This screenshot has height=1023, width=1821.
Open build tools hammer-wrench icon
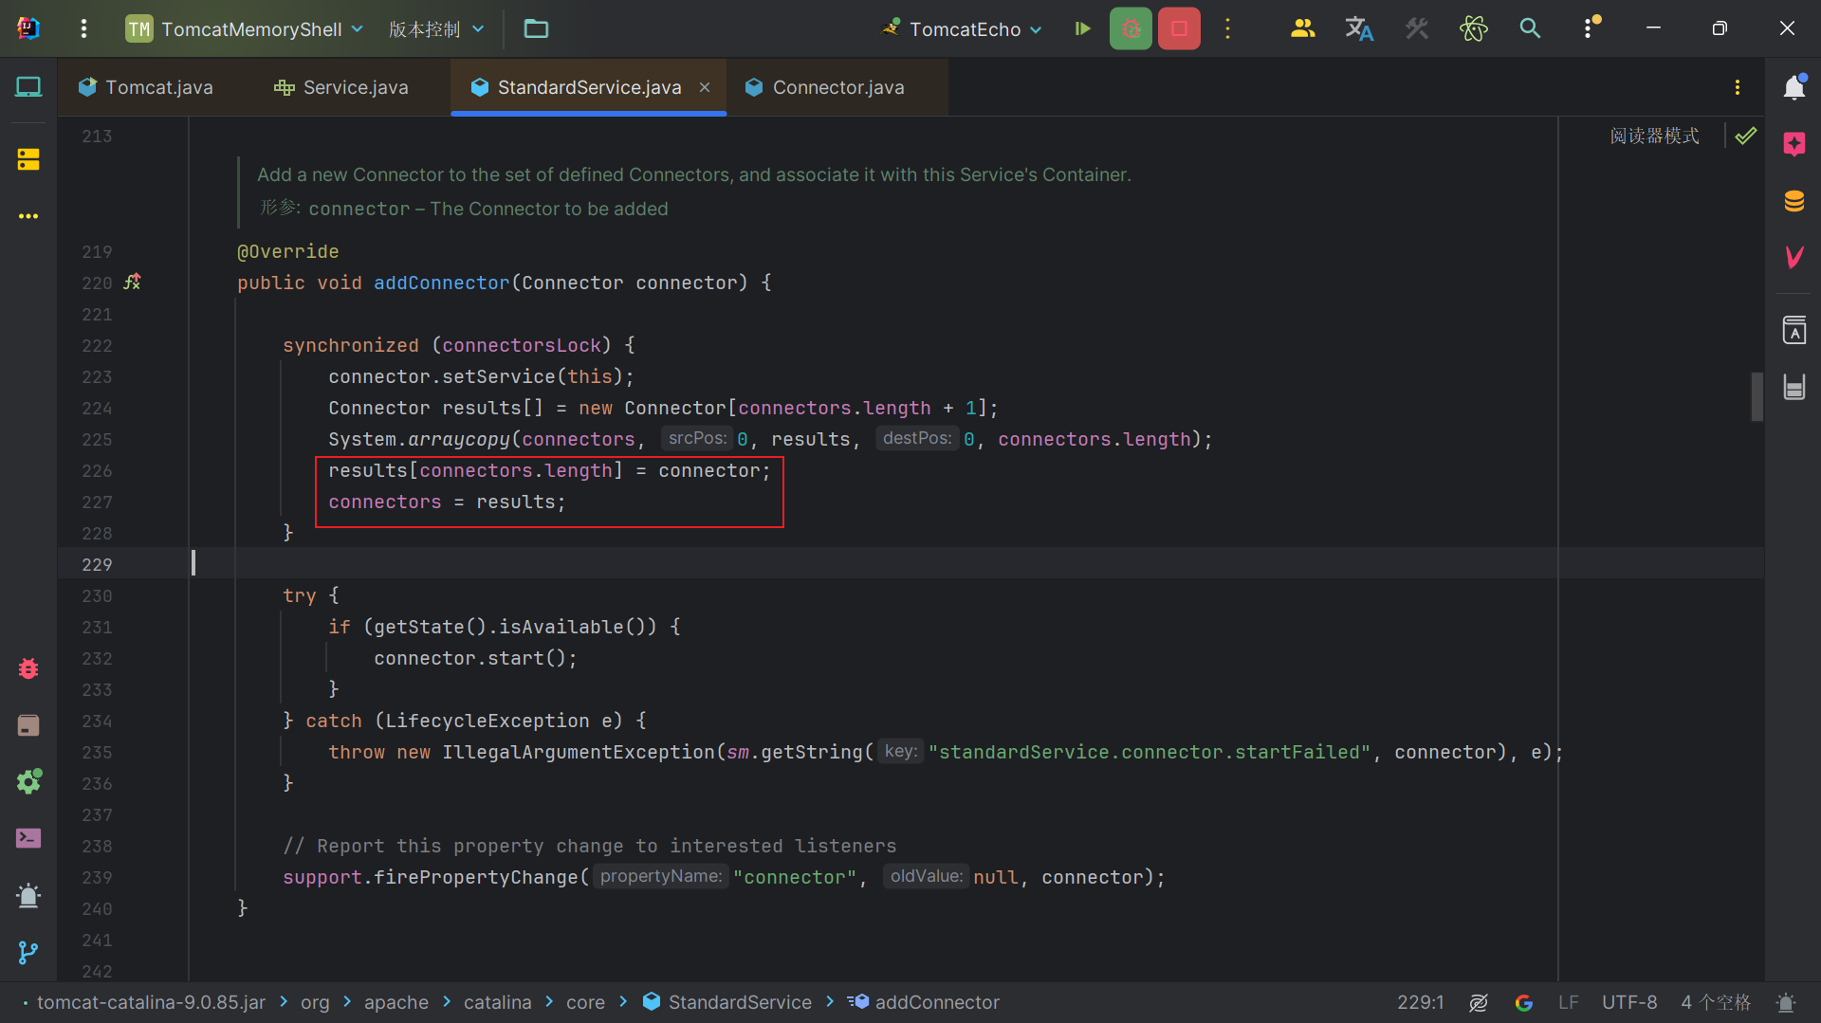tap(1416, 28)
